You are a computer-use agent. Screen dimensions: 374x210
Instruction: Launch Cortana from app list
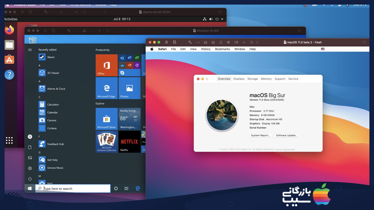(48, 128)
